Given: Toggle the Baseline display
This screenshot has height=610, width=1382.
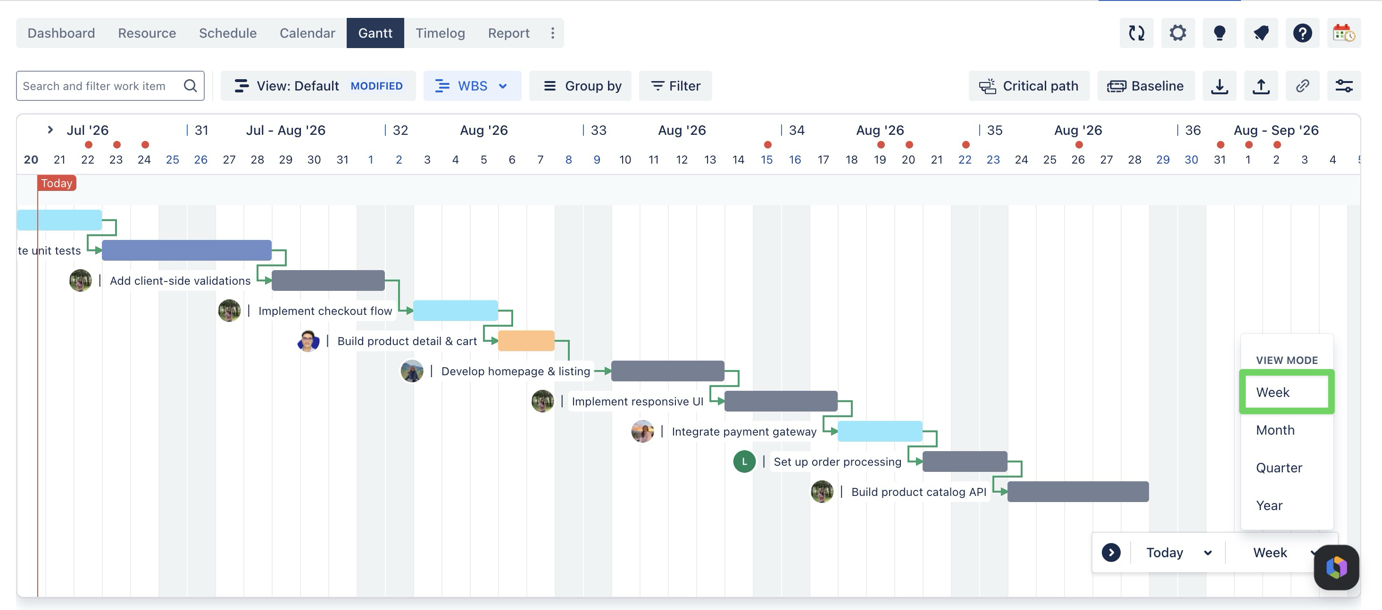Looking at the screenshot, I should 1145,86.
